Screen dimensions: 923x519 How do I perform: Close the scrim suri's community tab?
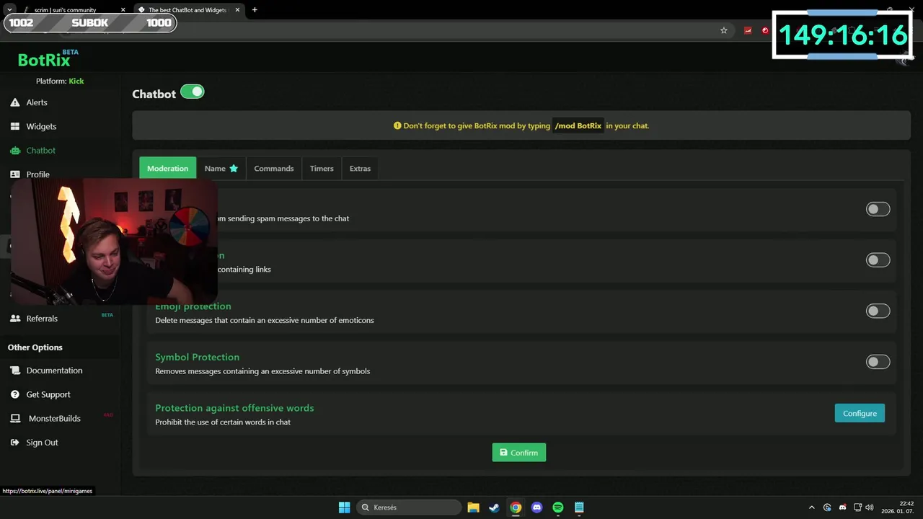tap(123, 10)
